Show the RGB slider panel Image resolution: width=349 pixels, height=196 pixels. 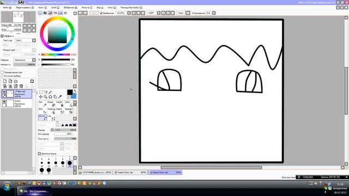(x=45, y=13)
